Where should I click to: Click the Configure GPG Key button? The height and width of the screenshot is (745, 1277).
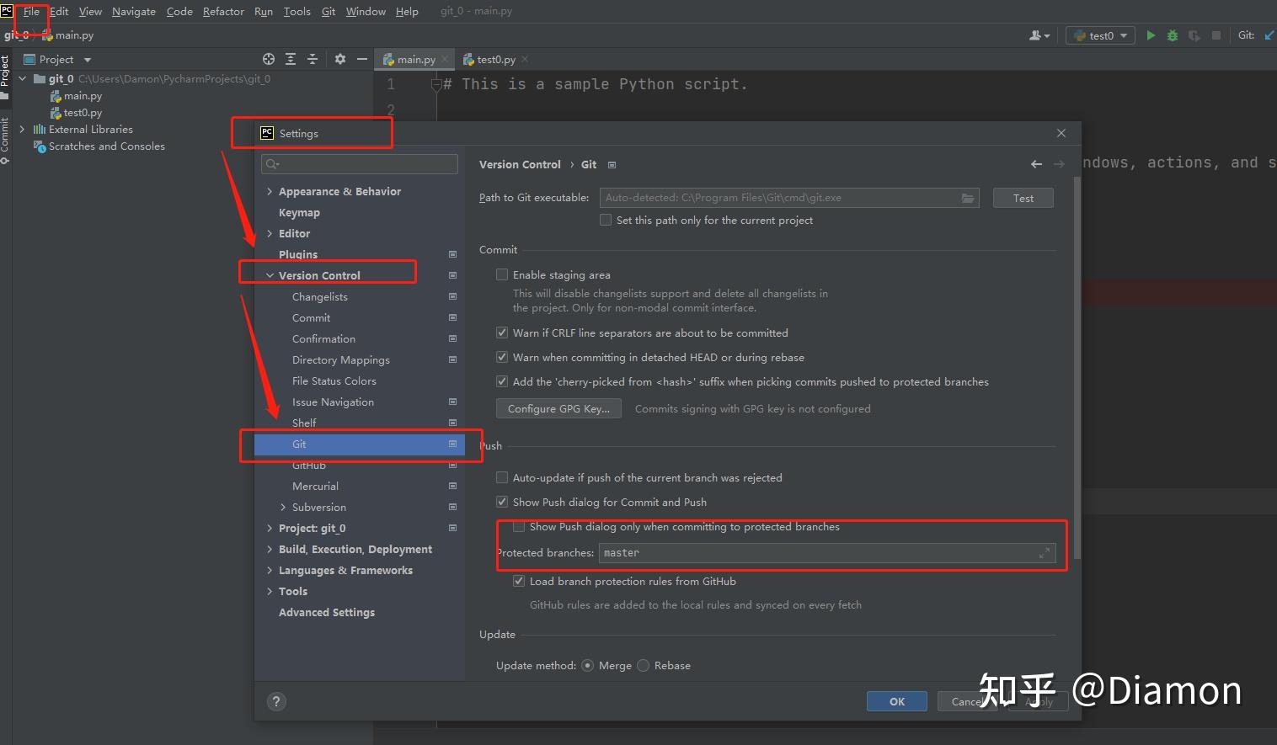point(559,408)
